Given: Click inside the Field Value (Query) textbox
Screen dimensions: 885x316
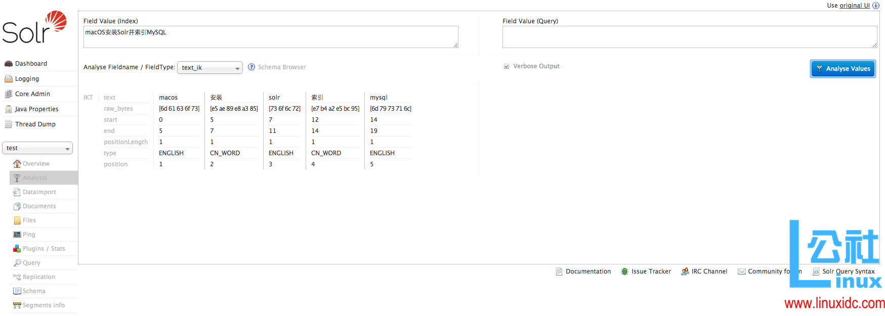Looking at the screenshot, I should click(x=689, y=37).
